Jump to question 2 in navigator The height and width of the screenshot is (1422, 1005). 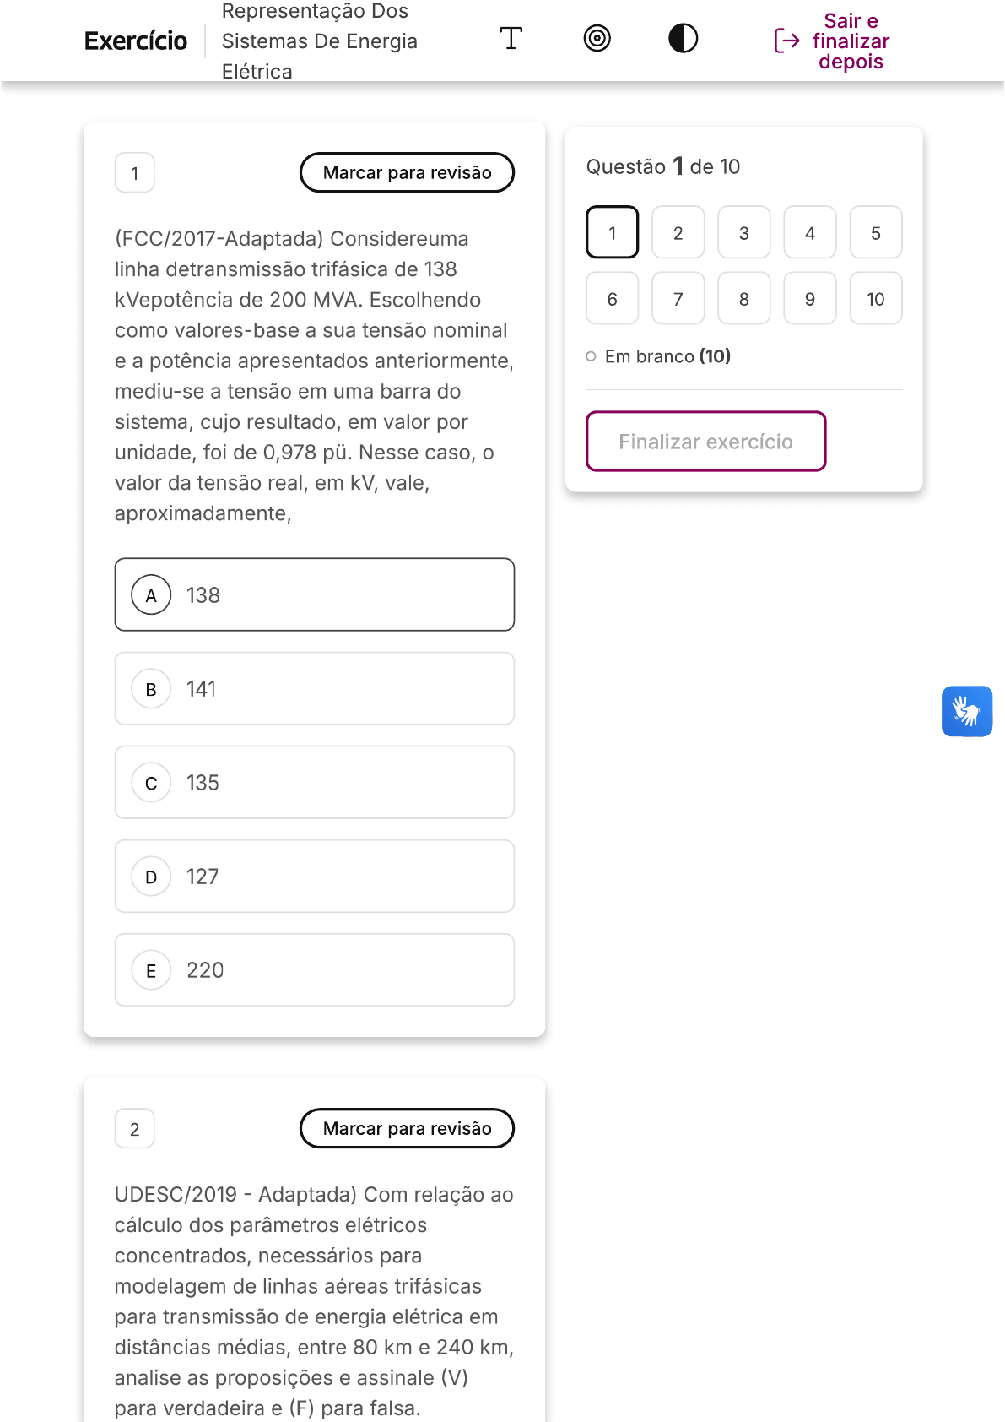click(x=678, y=232)
